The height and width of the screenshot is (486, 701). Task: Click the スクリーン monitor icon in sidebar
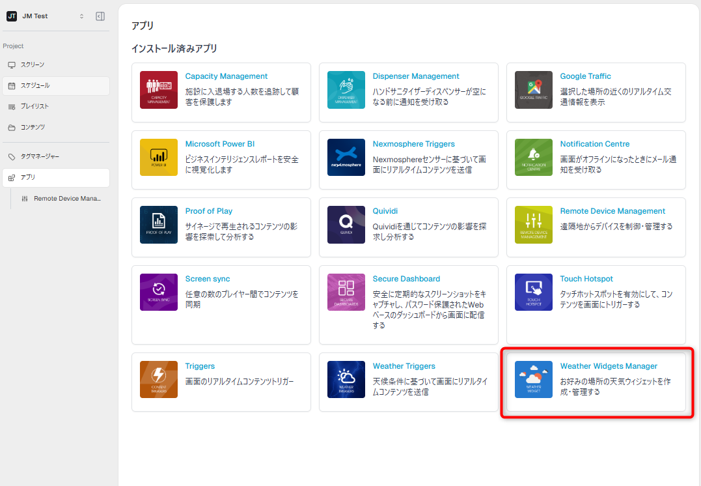12,65
